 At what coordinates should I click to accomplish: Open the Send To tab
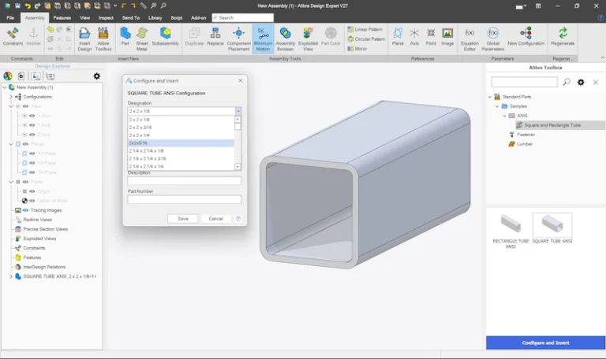pyautogui.click(x=131, y=18)
